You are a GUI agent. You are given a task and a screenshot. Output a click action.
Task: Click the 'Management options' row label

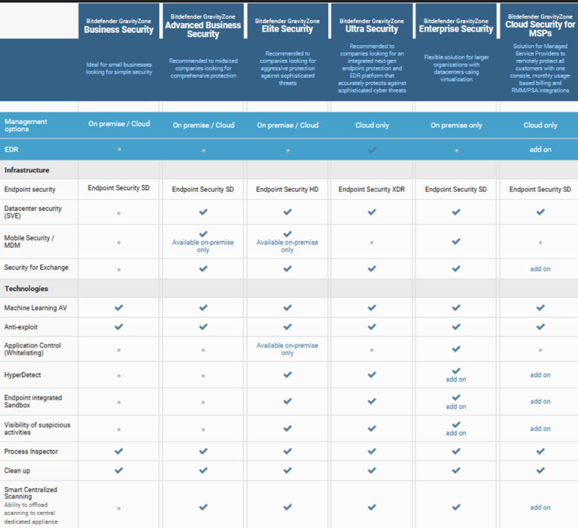pyautogui.click(x=26, y=125)
